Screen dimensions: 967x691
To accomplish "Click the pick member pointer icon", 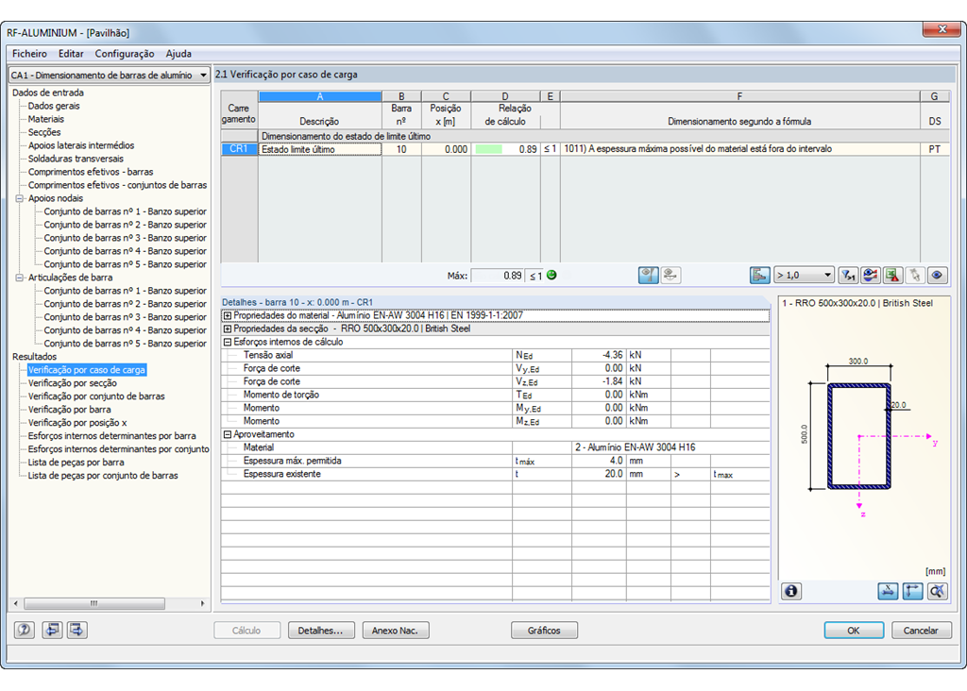I will (x=914, y=276).
